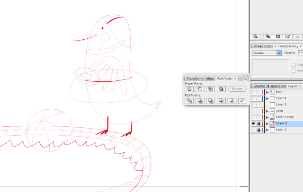
Task: Click the options rectangle icon in upper panel strip
Action: click(278, 36)
